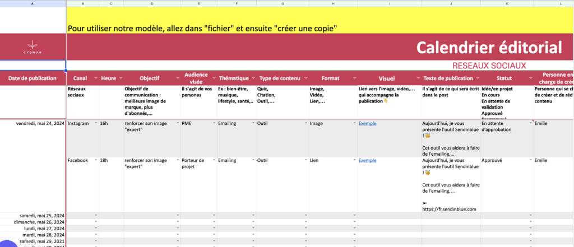Open the Format column filter icon

click(x=353, y=78)
